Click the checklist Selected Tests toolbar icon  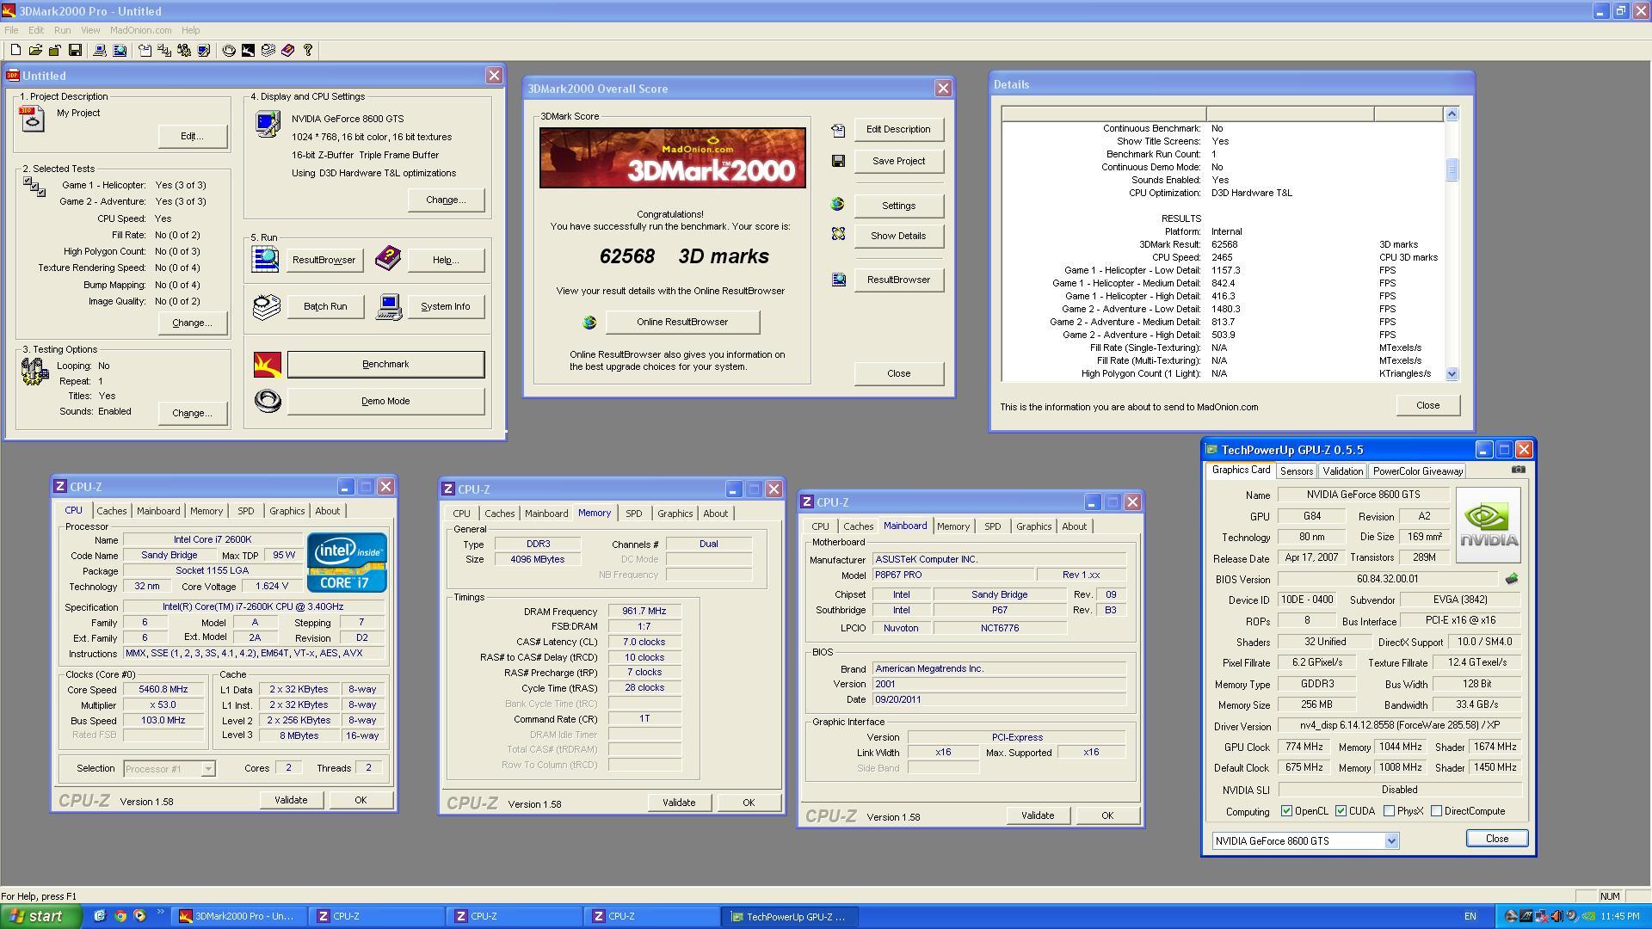[x=164, y=51]
